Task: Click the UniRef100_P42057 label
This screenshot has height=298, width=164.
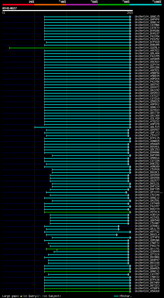Action: (147, 206)
